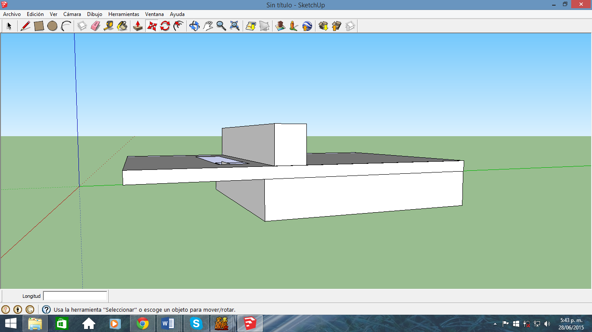Activate the Orbit camera tool
Image resolution: width=592 pixels, height=332 pixels.
tap(195, 26)
